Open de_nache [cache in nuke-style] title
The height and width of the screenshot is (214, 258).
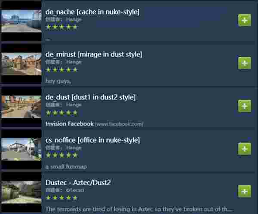click(x=92, y=12)
